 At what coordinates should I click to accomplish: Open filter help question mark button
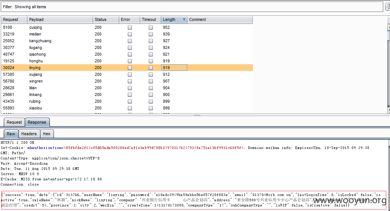click(387, 7)
